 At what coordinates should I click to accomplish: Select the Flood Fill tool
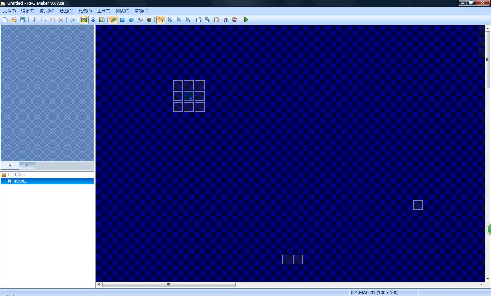[x=140, y=20]
